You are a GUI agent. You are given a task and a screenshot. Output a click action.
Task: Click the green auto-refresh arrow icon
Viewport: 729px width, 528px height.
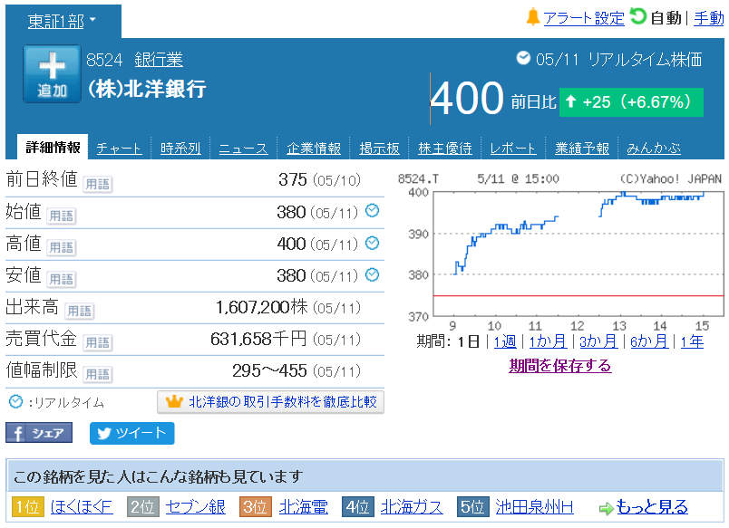point(638,16)
